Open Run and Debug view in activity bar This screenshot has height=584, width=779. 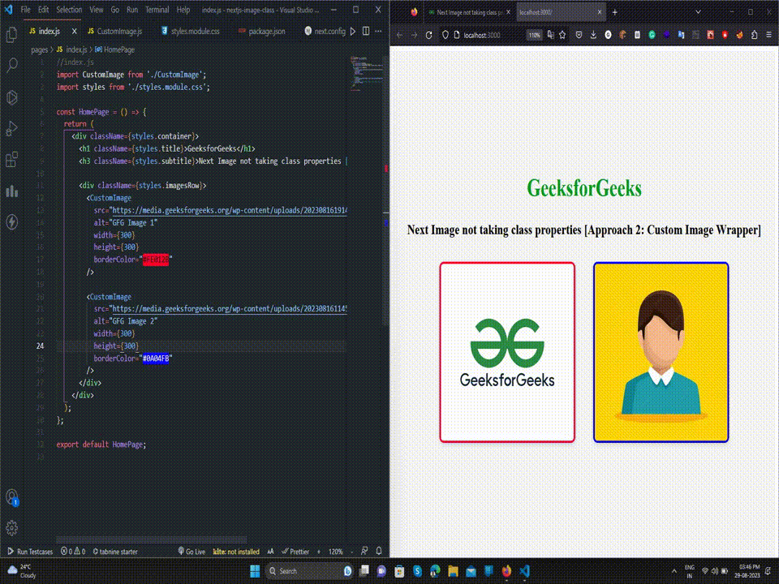coord(11,129)
